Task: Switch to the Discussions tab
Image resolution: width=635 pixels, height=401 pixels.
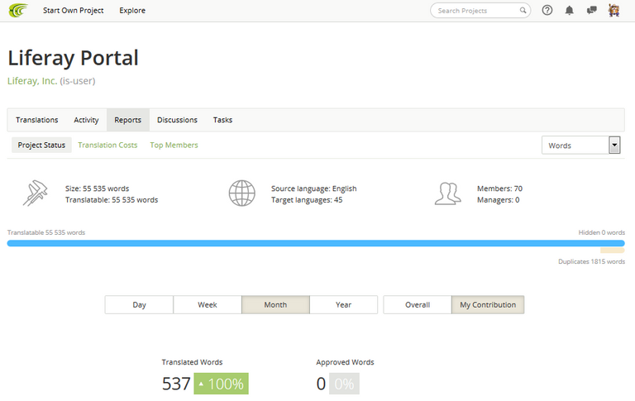Action: [x=178, y=120]
